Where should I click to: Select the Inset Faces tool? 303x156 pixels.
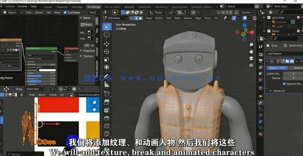(107, 110)
